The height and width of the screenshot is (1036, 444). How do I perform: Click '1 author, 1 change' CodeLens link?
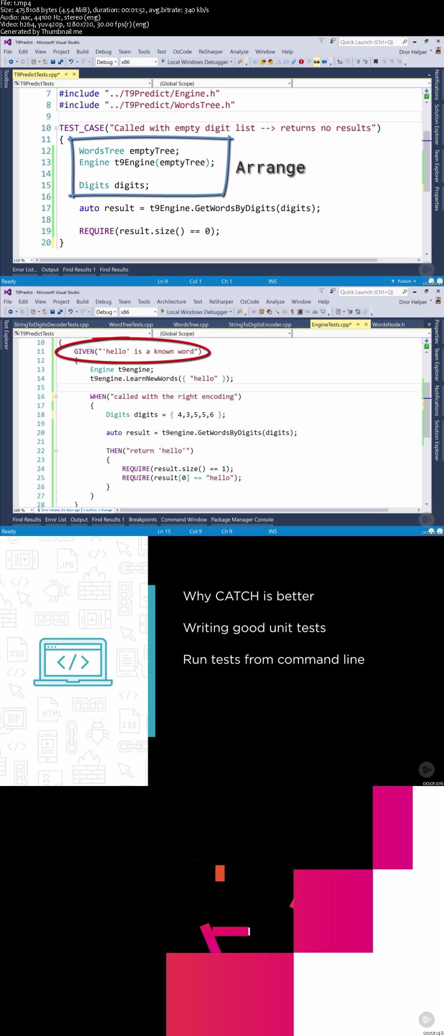[x=98, y=510]
